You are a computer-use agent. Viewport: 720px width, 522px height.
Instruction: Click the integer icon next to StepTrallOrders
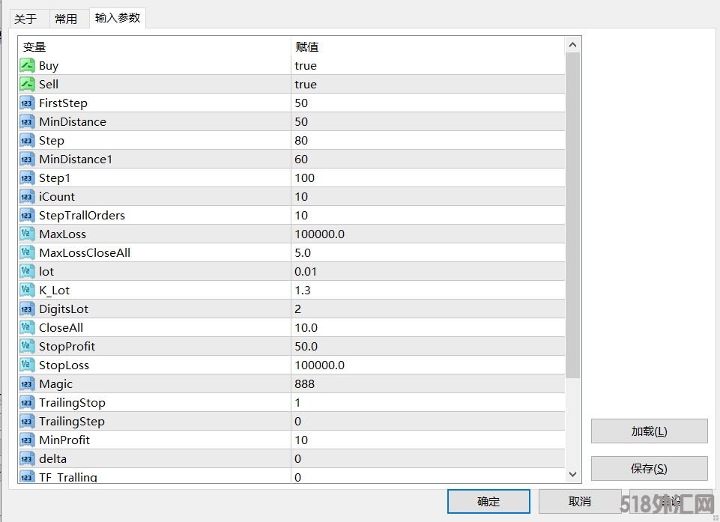click(27, 216)
